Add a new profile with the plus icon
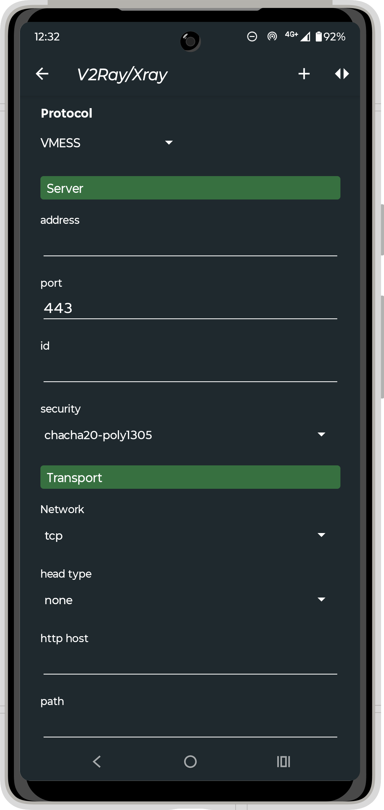This screenshot has width=384, height=810. click(x=304, y=74)
